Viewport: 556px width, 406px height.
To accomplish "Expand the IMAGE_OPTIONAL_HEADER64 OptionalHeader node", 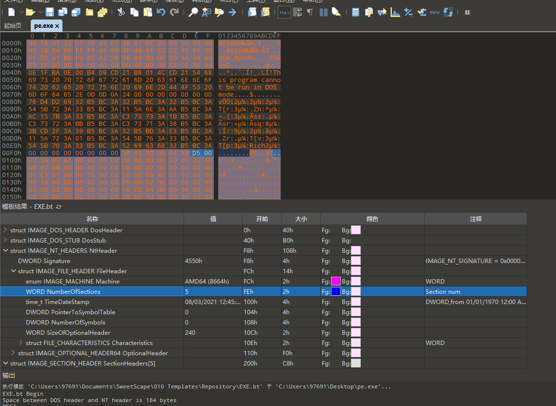I will click(13, 353).
